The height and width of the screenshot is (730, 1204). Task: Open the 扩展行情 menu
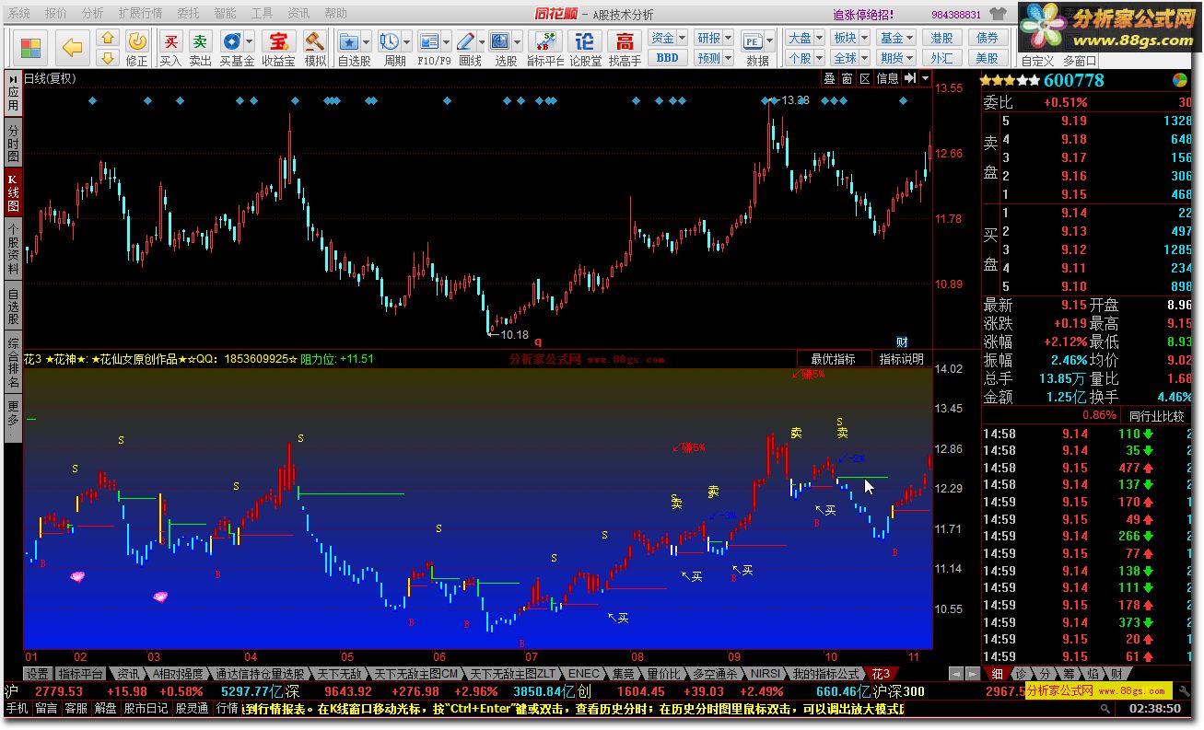[140, 14]
